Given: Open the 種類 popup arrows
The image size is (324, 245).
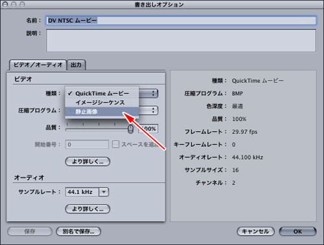Looking at the screenshot, I should [153, 93].
